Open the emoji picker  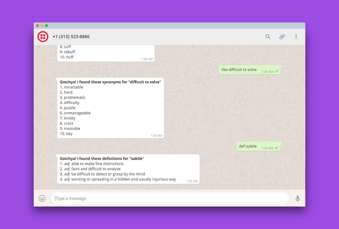point(42,198)
